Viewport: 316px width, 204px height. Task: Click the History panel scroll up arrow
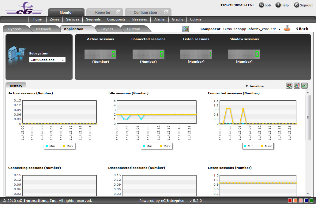click(308, 92)
